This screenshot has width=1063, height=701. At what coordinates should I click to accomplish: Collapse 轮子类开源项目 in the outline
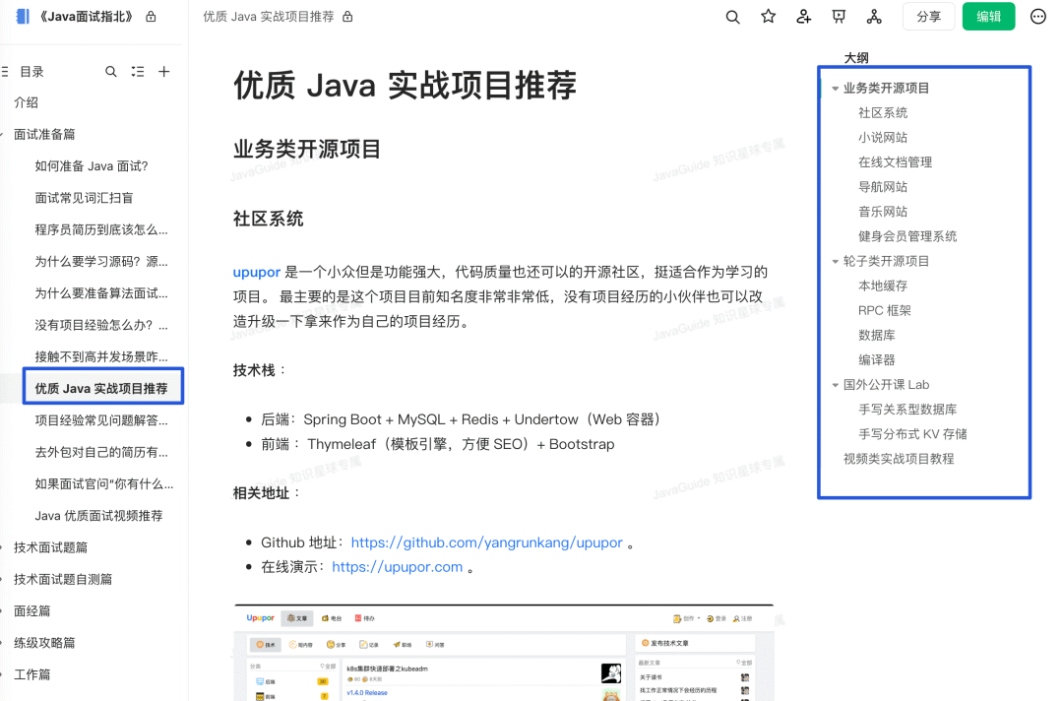836,262
